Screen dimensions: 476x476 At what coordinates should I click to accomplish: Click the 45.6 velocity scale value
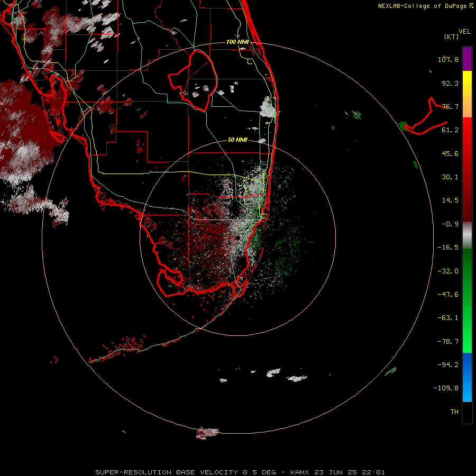tap(450, 153)
